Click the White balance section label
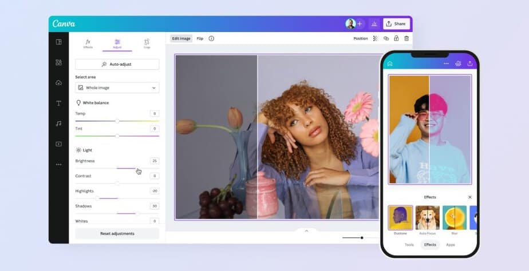 coord(96,103)
